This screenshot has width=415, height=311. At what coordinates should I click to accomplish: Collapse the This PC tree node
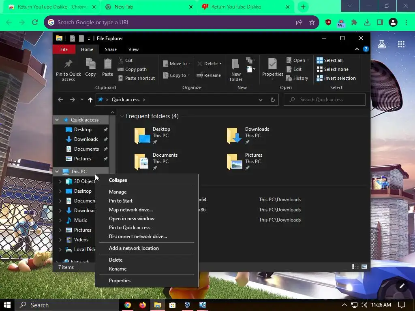click(57, 172)
